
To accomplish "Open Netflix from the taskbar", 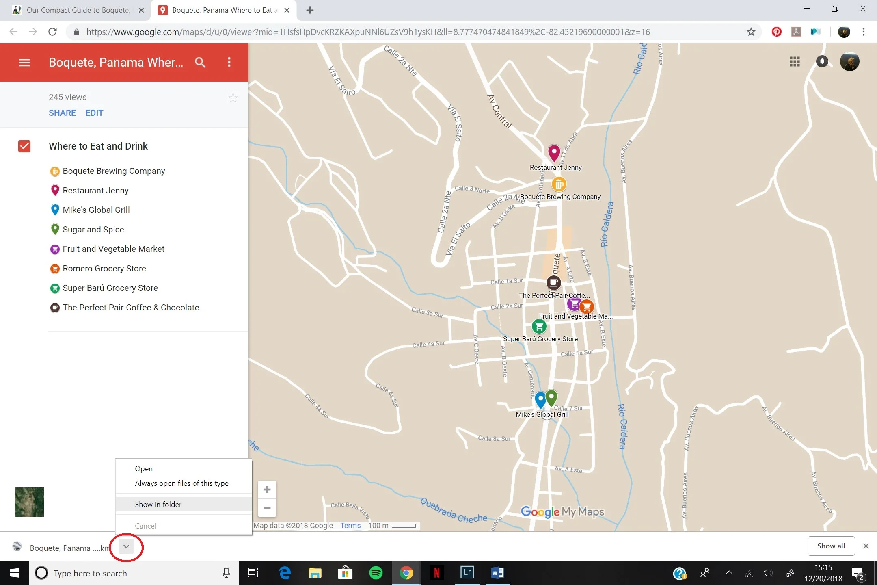I will tap(436, 573).
